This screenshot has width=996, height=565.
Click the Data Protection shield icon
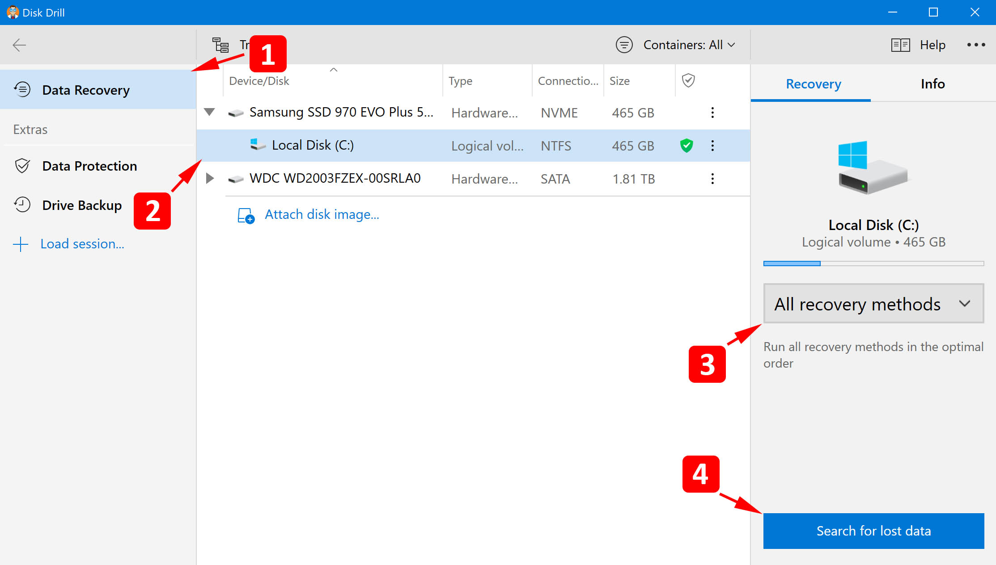(x=22, y=166)
